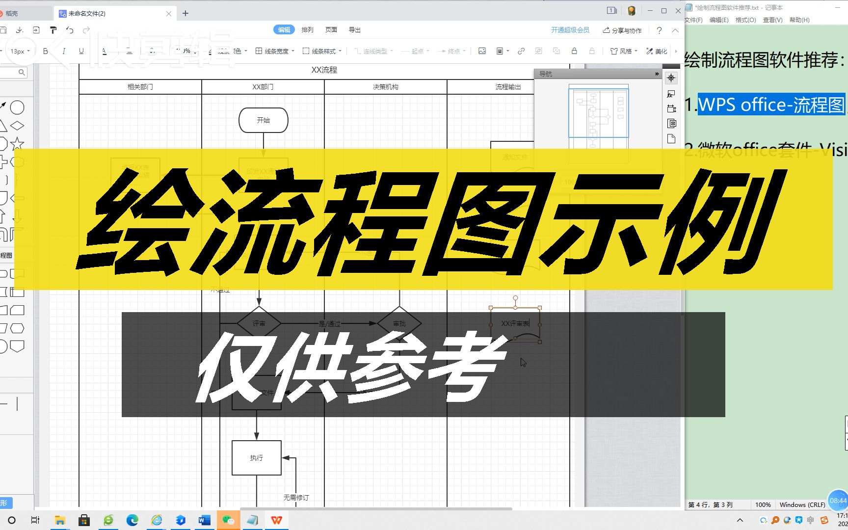Click the Undo arrow icon
Screen dimensions: 848x530
pos(70,30)
